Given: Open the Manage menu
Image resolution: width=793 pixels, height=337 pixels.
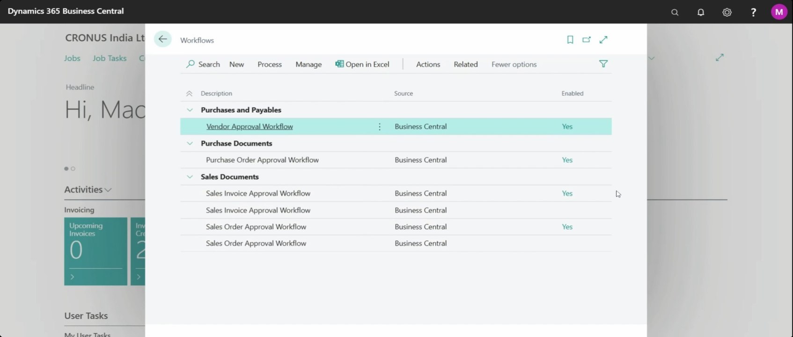Looking at the screenshot, I should coord(308,64).
